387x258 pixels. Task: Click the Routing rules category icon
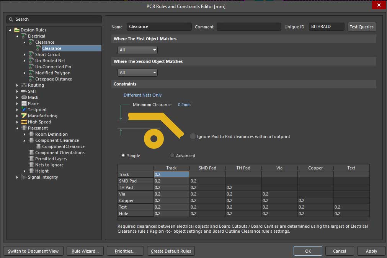(x=24, y=85)
